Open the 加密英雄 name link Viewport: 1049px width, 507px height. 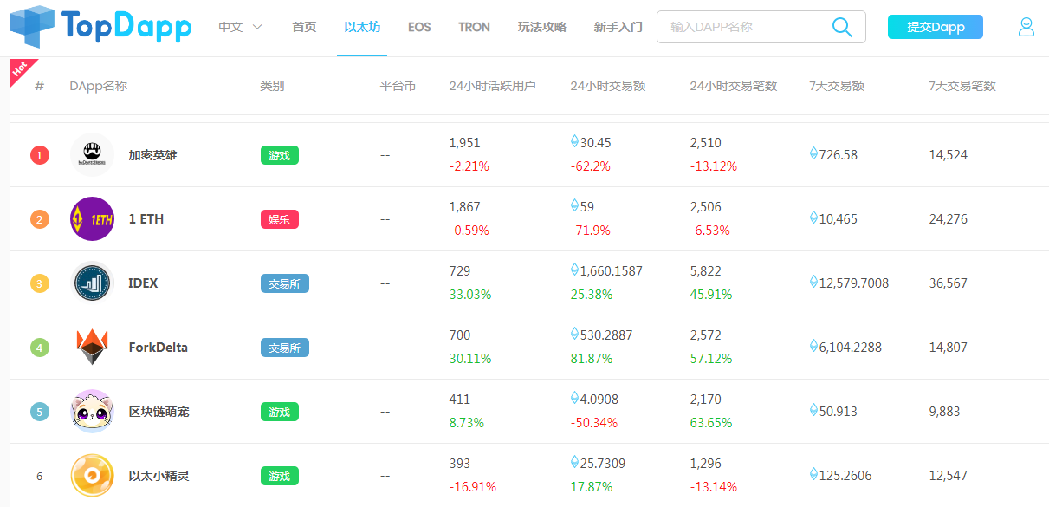pos(152,155)
